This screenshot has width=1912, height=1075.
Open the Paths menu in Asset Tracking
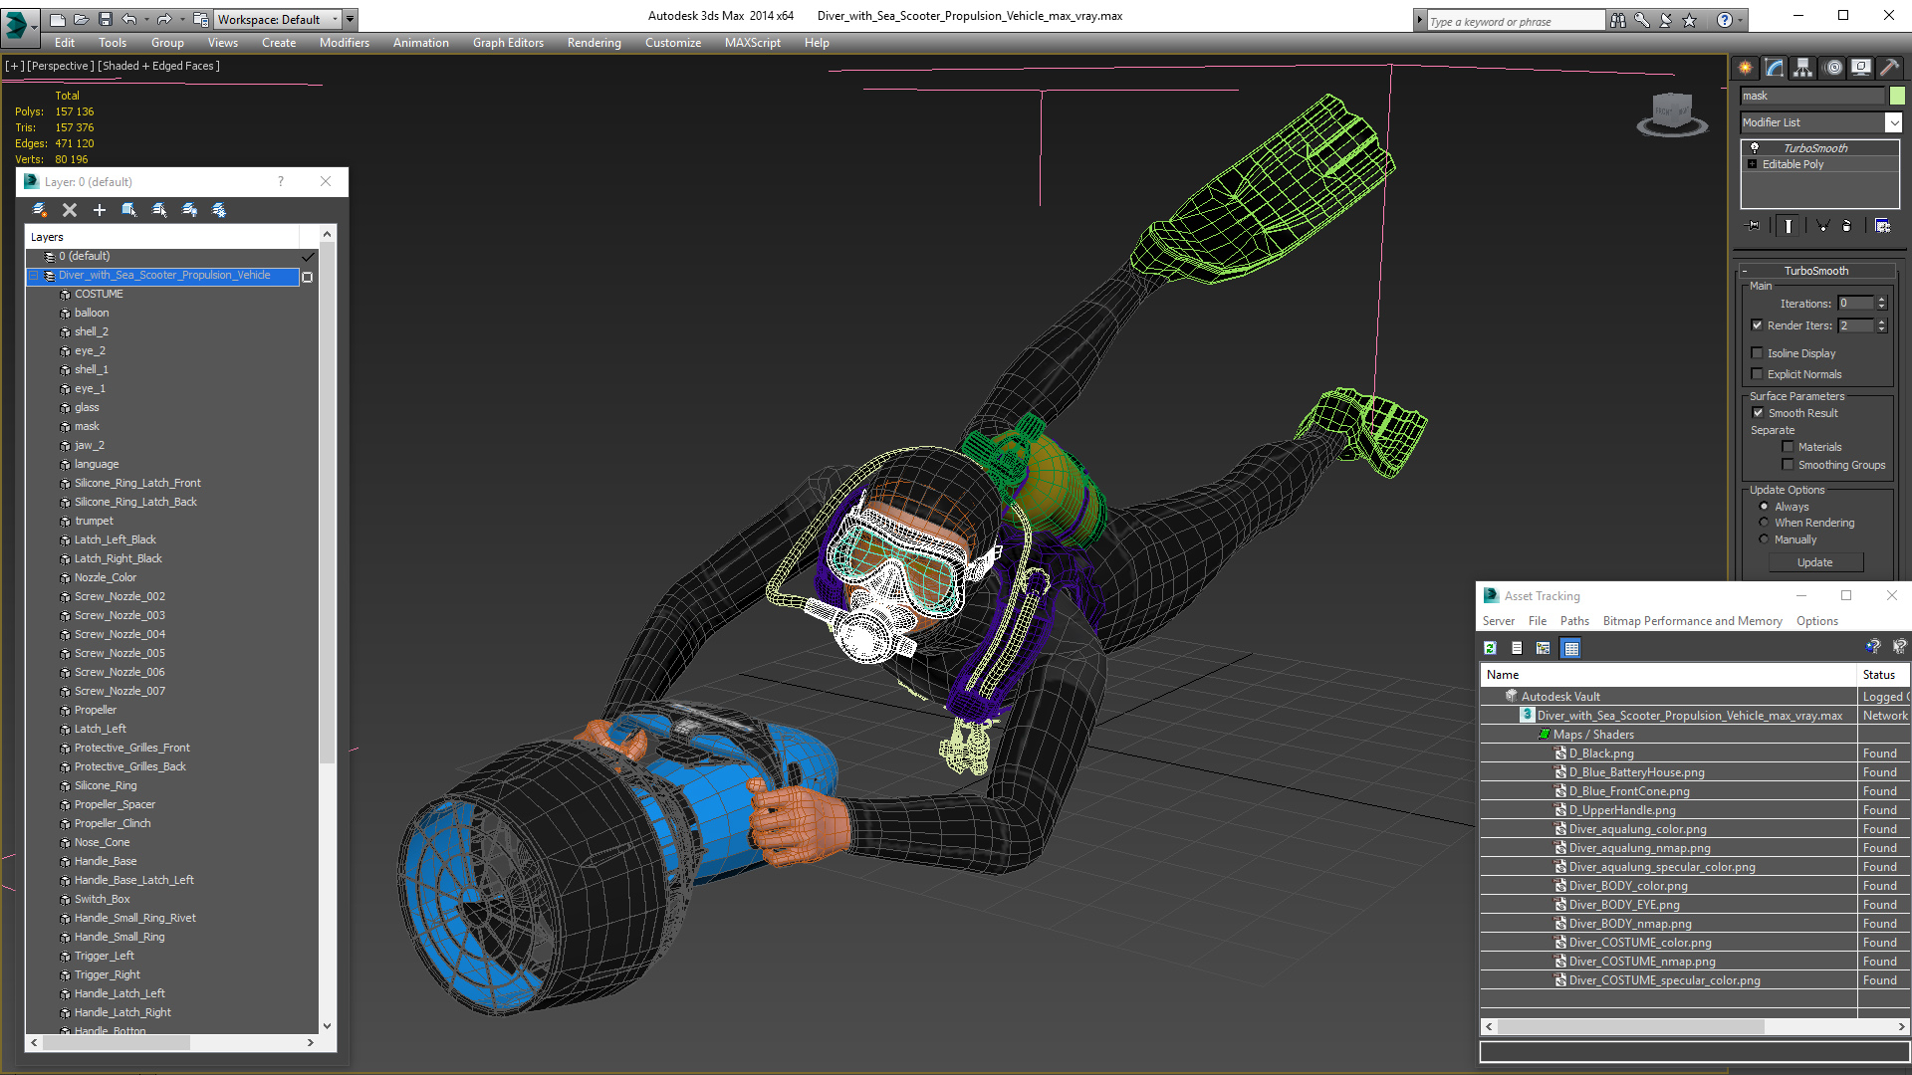pos(1574,621)
